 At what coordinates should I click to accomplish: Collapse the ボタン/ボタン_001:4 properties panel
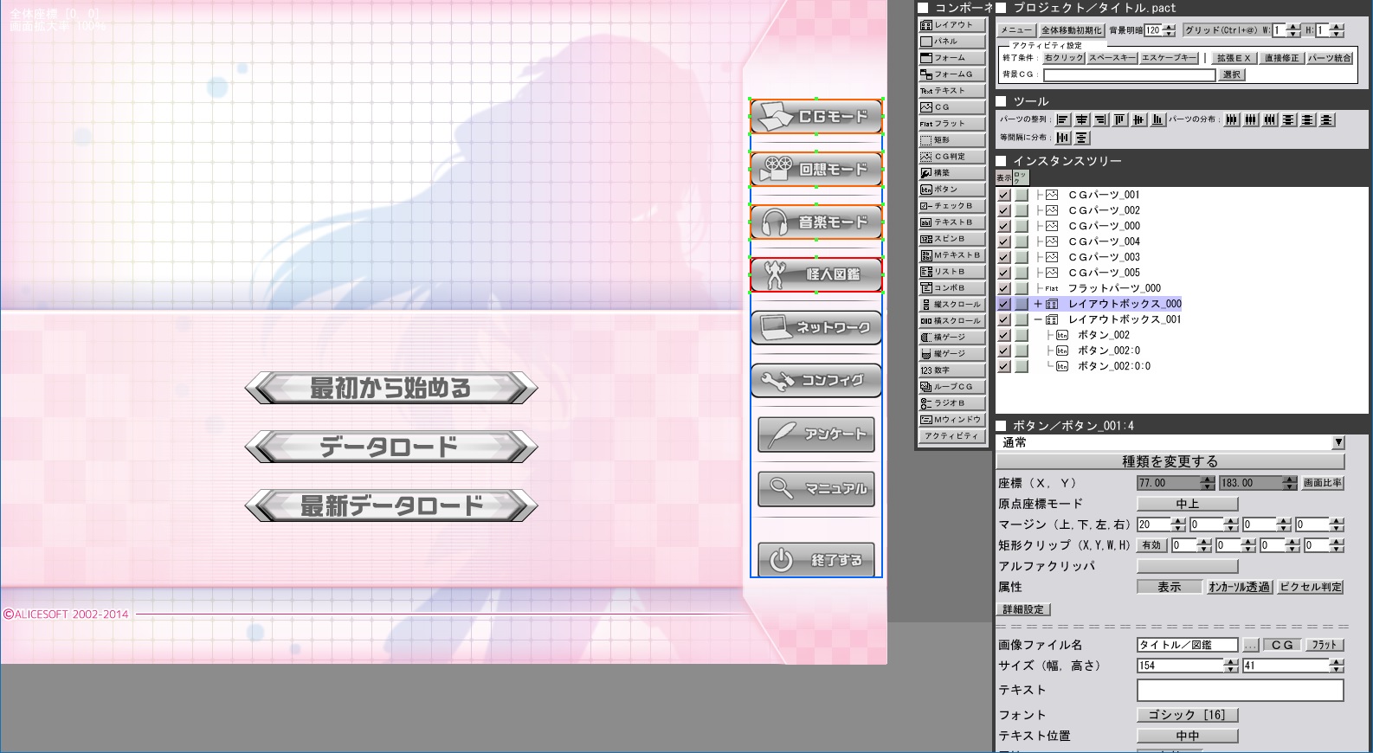pos(1001,426)
